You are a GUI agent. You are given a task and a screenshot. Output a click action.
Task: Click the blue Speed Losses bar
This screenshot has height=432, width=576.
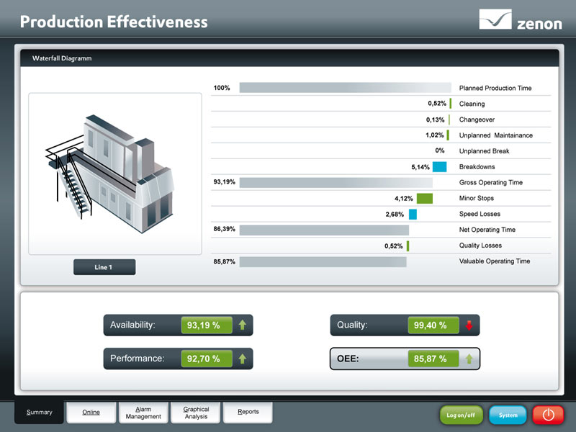[413, 215]
